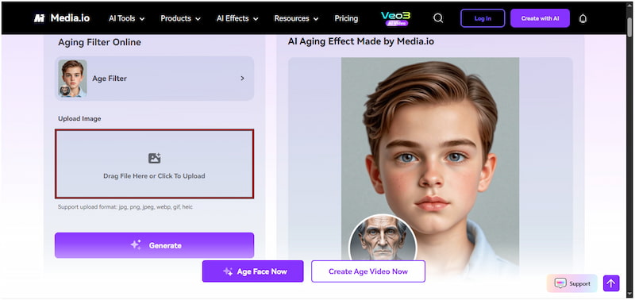Screen dimensions: 635x300
Task: Click the Age Filter boy thumbnail
Action: [x=72, y=78]
